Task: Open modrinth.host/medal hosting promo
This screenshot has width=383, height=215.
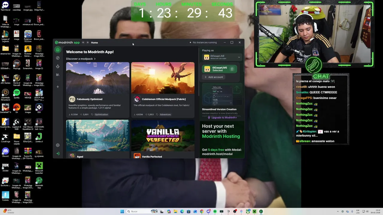Action: pos(217,154)
